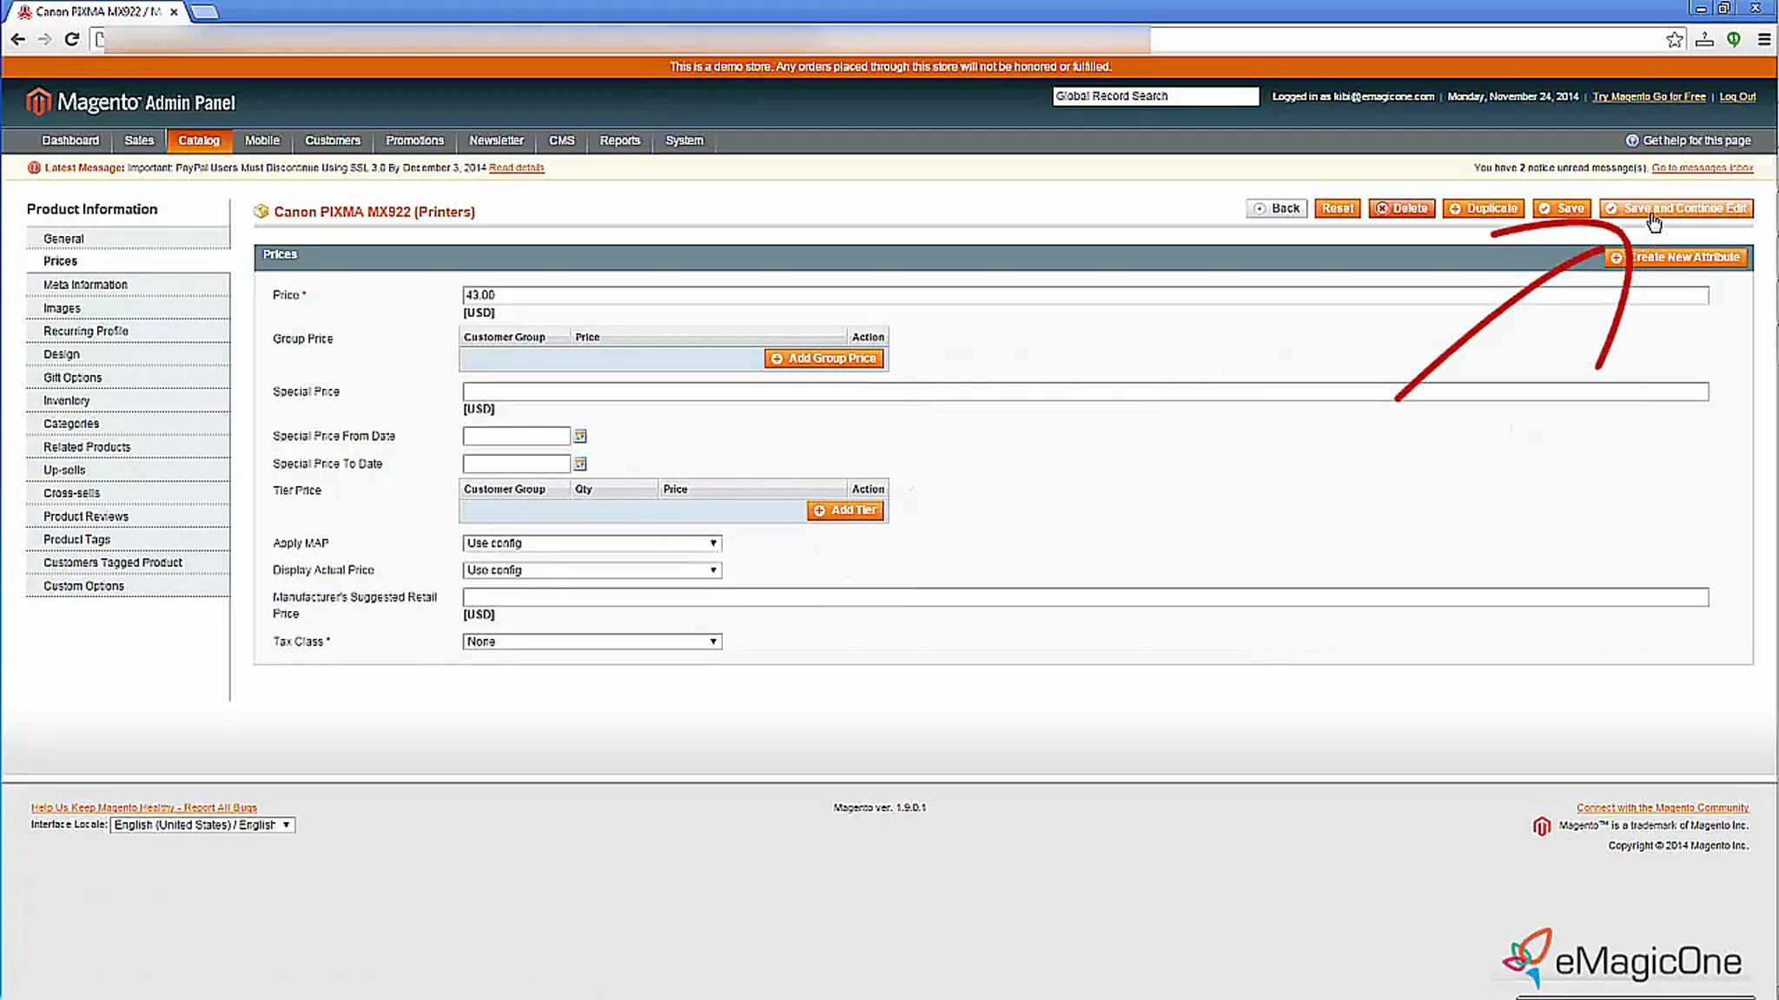The width and height of the screenshot is (1779, 1000).
Task: Click Add Tier button
Action: pyautogui.click(x=845, y=510)
